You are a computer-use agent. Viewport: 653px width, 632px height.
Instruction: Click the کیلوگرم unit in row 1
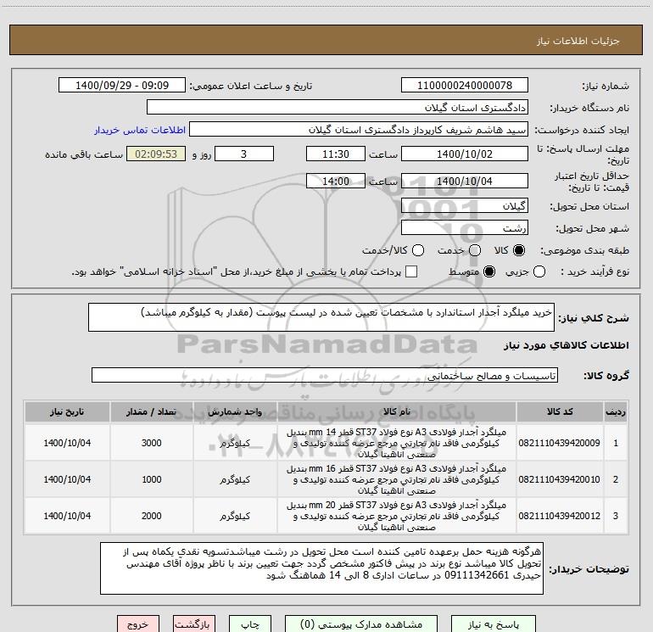coord(235,443)
